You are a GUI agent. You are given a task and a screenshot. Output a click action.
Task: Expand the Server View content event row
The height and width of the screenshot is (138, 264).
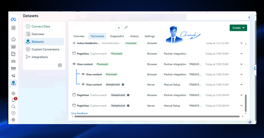(241, 85)
